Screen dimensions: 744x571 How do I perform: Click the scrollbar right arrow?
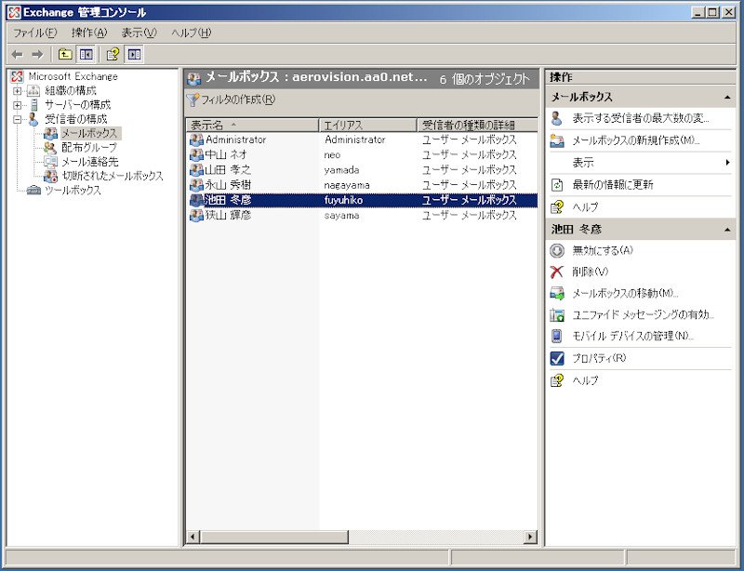click(530, 537)
